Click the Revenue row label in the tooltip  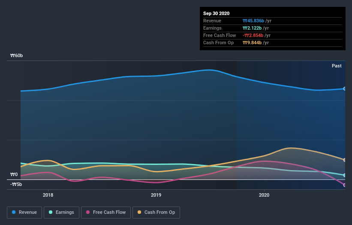click(212, 21)
